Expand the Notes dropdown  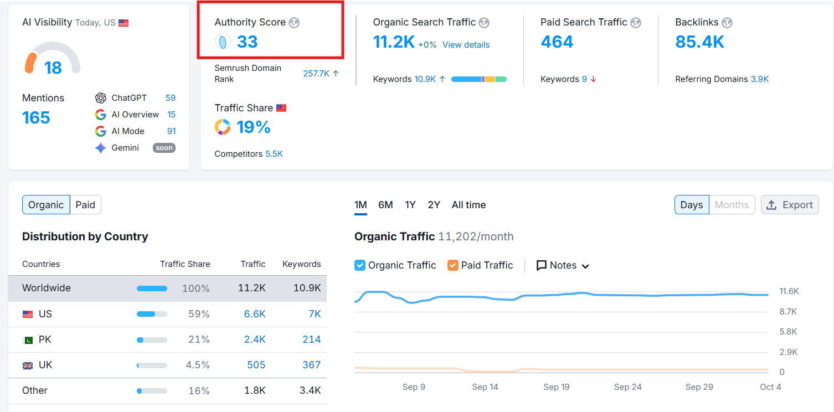[x=563, y=265]
